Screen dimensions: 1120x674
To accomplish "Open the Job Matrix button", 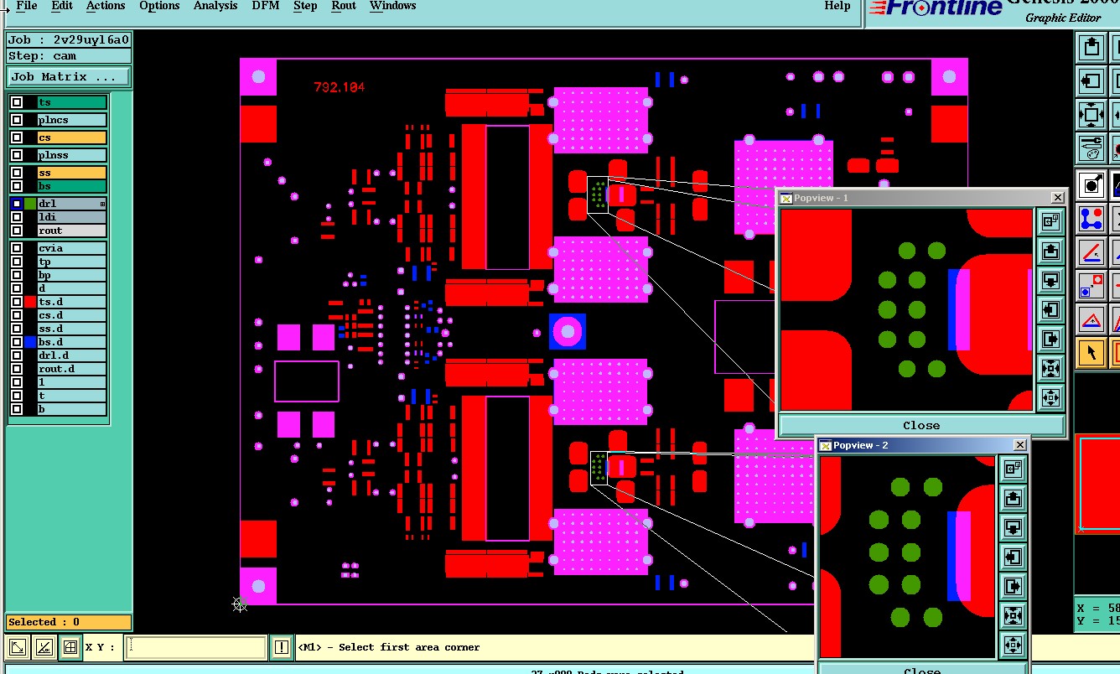I will [x=69, y=77].
